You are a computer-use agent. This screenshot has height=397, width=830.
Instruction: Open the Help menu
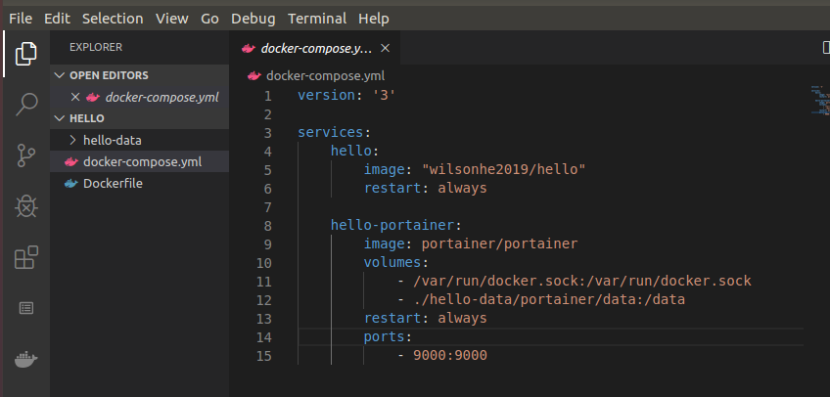374,19
